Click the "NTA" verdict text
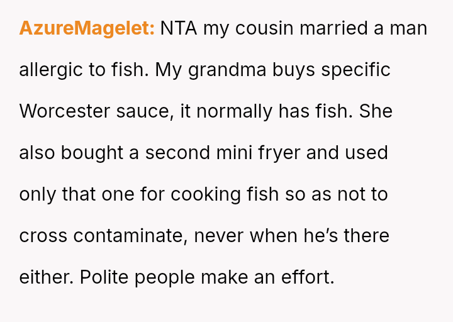The height and width of the screenshot is (322, 453). click(x=178, y=28)
